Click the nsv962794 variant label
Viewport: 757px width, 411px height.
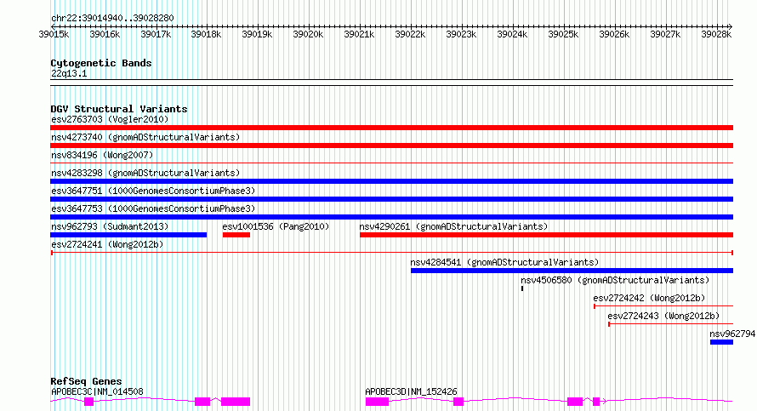coord(732,334)
